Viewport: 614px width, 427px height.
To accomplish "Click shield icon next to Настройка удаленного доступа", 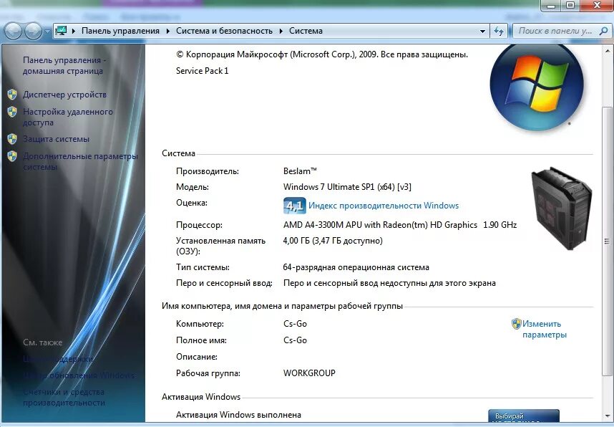I will [12, 112].
